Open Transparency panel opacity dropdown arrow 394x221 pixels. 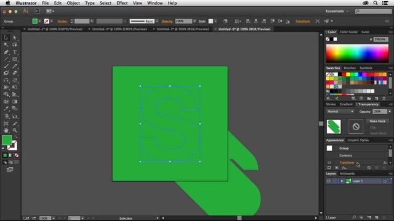pos(390,112)
